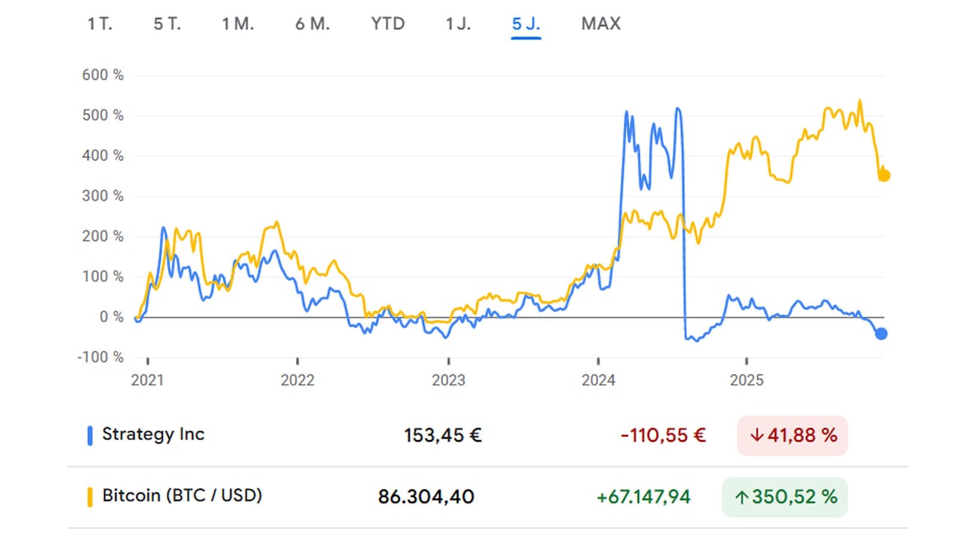Click the red percentage badge showing 41,88 %

coord(792,435)
